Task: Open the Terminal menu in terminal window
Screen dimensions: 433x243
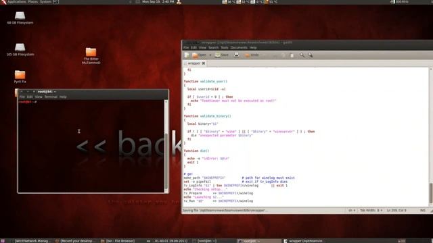Action: click(x=51, y=97)
